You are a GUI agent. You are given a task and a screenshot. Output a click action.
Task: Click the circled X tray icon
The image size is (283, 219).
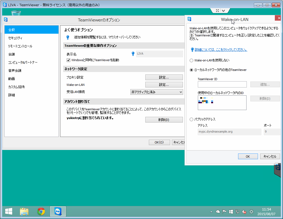(251, 212)
